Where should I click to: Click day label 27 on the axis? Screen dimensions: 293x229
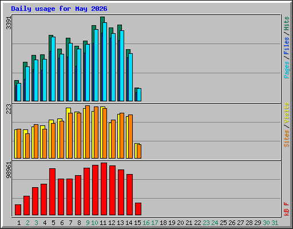(x=240, y=223)
